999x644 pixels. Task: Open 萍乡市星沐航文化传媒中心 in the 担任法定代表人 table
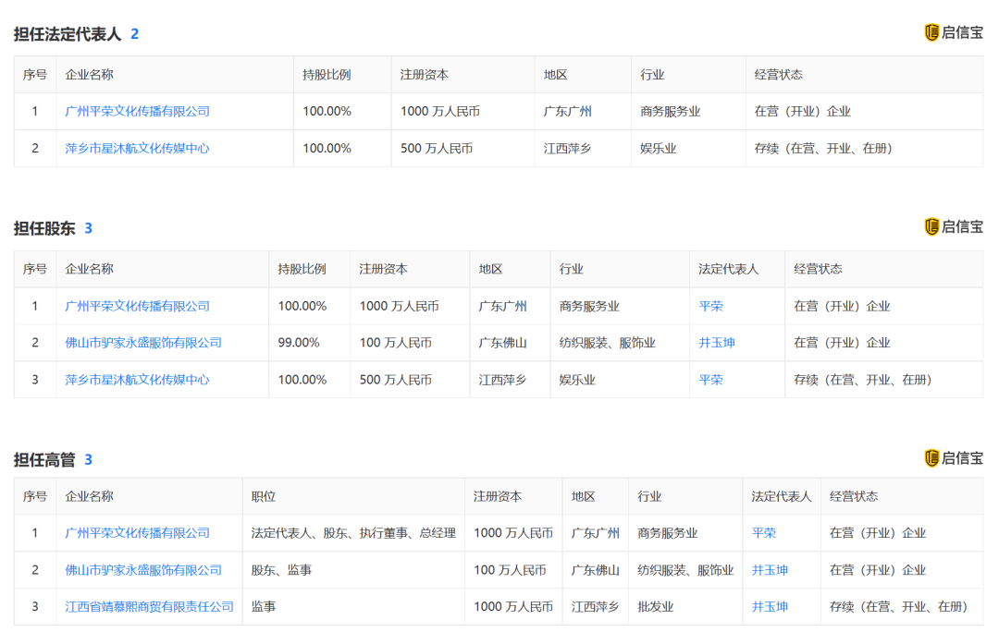pyautogui.click(x=137, y=148)
